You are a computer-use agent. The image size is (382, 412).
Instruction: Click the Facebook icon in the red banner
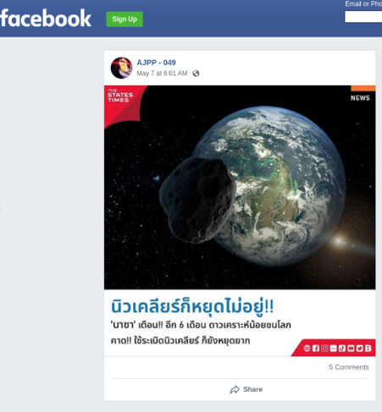click(316, 349)
